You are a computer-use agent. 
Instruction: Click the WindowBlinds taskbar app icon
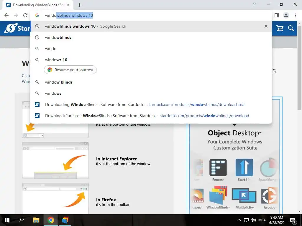point(65,220)
